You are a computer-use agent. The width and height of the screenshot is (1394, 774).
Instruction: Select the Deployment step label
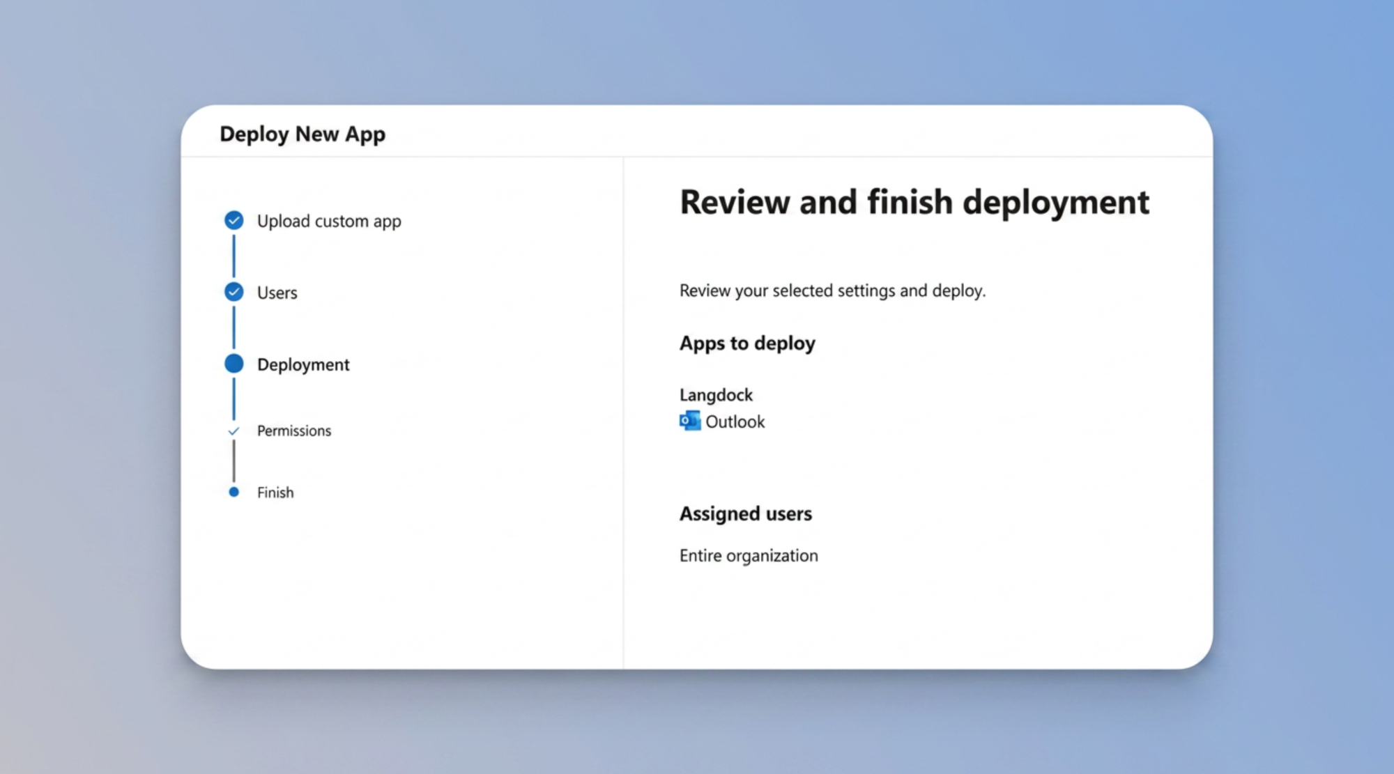tap(303, 364)
